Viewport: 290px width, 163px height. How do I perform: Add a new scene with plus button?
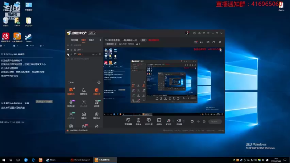coord(100,40)
